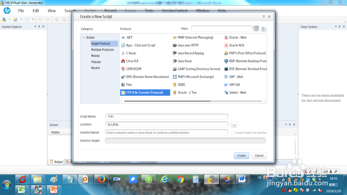The height and width of the screenshot is (195, 347).
Task: Open Firefox from the taskbar
Action: [x=101, y=179]
